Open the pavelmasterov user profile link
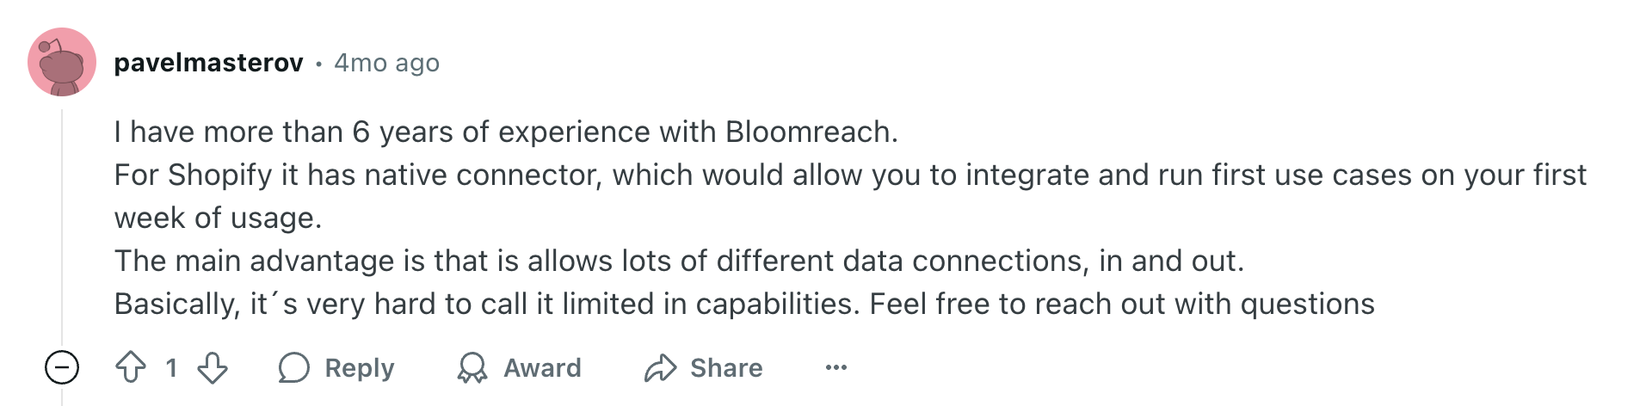This screenshot has width=1640, height=406. [x=208, y=63]
